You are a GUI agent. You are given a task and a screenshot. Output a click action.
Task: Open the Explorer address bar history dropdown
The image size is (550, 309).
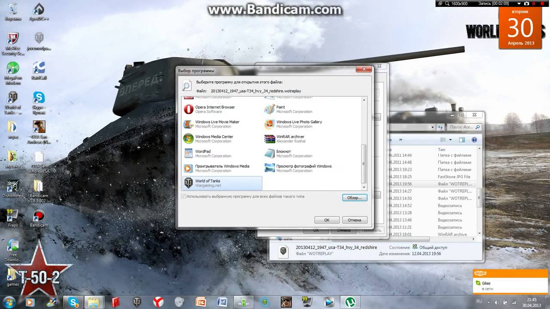pos(433,127)
